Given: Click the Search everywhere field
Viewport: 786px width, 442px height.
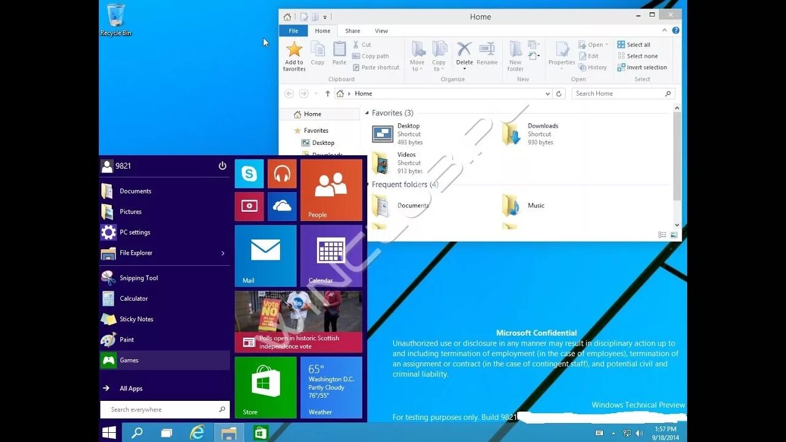Looking at the screenshot, I should (x=165, y=409).
